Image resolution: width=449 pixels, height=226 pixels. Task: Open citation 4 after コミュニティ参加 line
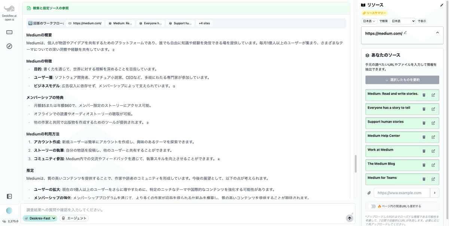tap(219, 159)
